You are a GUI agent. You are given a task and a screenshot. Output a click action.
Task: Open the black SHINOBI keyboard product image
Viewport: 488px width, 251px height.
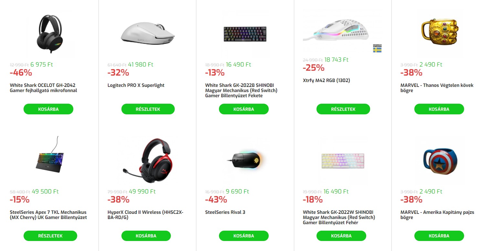[x=245, y=34]
